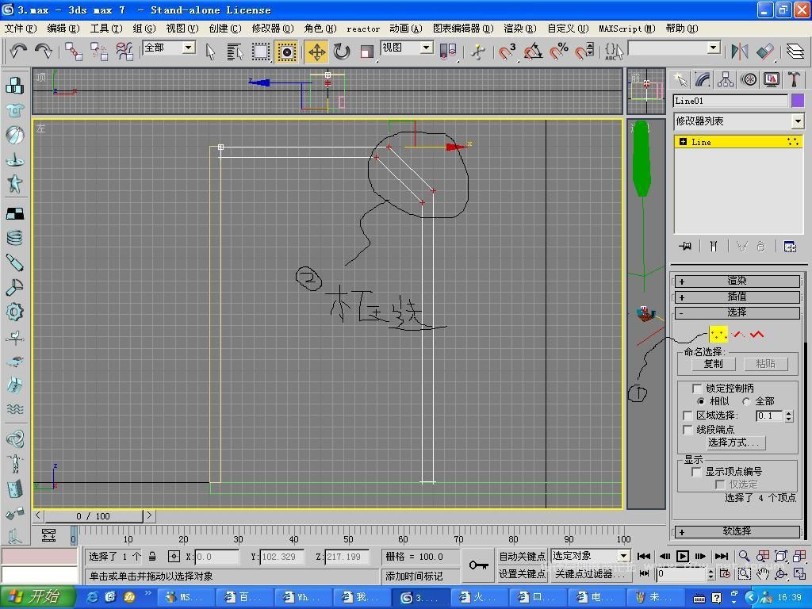Toggle 自动关键点 button

(x=522, y=556)
